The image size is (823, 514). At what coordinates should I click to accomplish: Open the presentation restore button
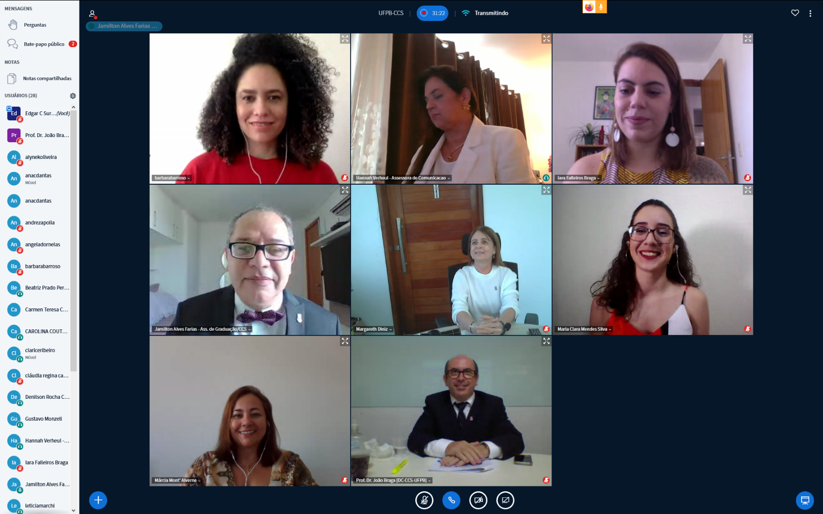805,500
